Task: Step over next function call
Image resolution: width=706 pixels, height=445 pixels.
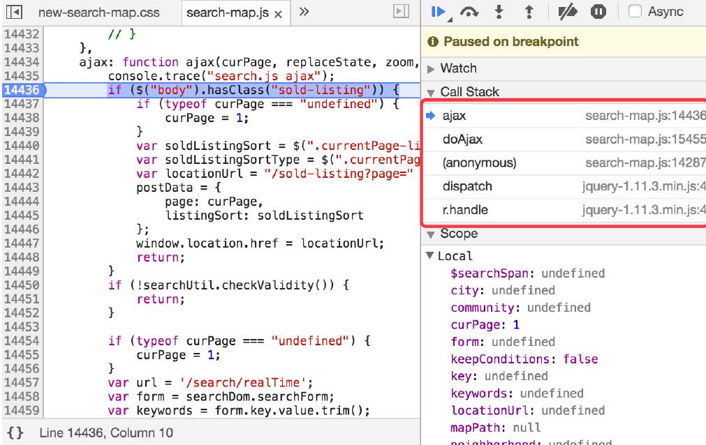Action: click(x=469, y=12)
